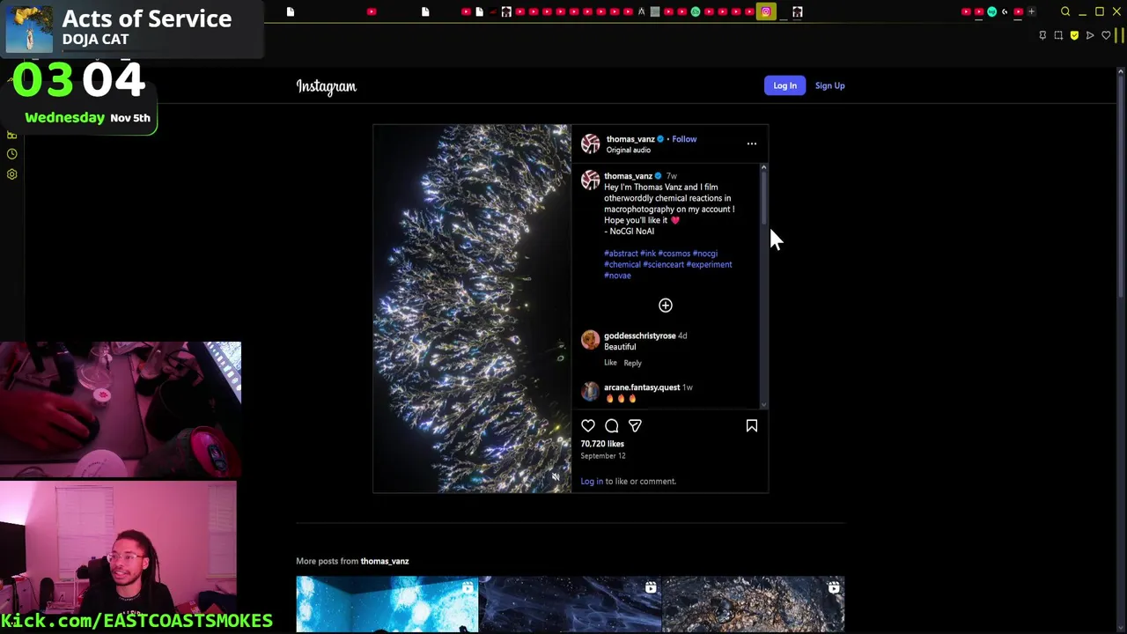Open the middle dark blue post thumbnail
The image size is (1127, 634).
571,605
